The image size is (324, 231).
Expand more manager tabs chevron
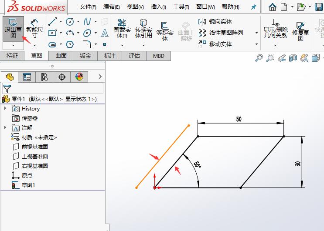pos(100,77)
